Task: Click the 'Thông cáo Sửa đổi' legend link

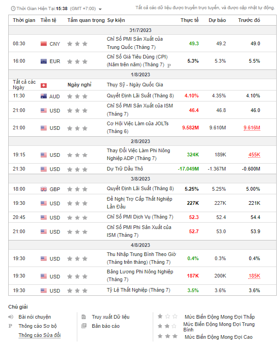Action: click(40, 335)
